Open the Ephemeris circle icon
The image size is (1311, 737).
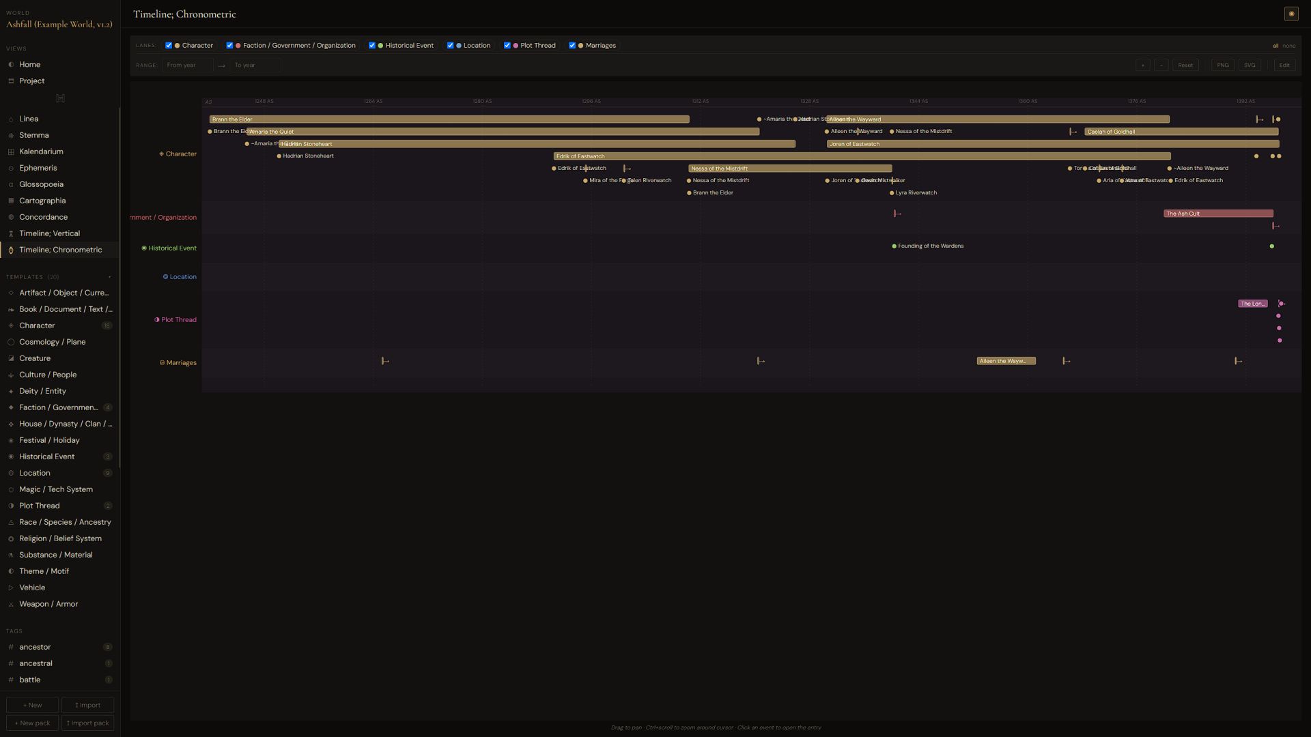pyautogui.click(x=11, y=169)
